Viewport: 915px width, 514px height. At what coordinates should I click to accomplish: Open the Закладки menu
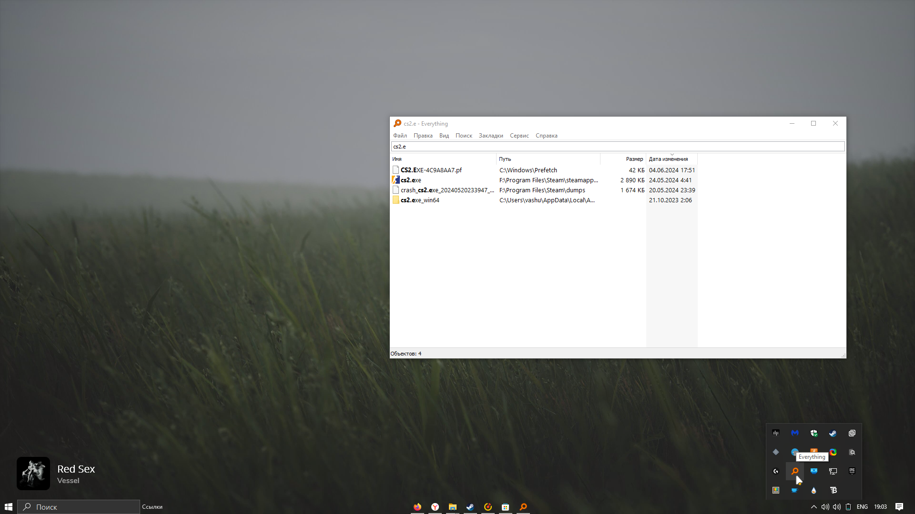point(490,136)
